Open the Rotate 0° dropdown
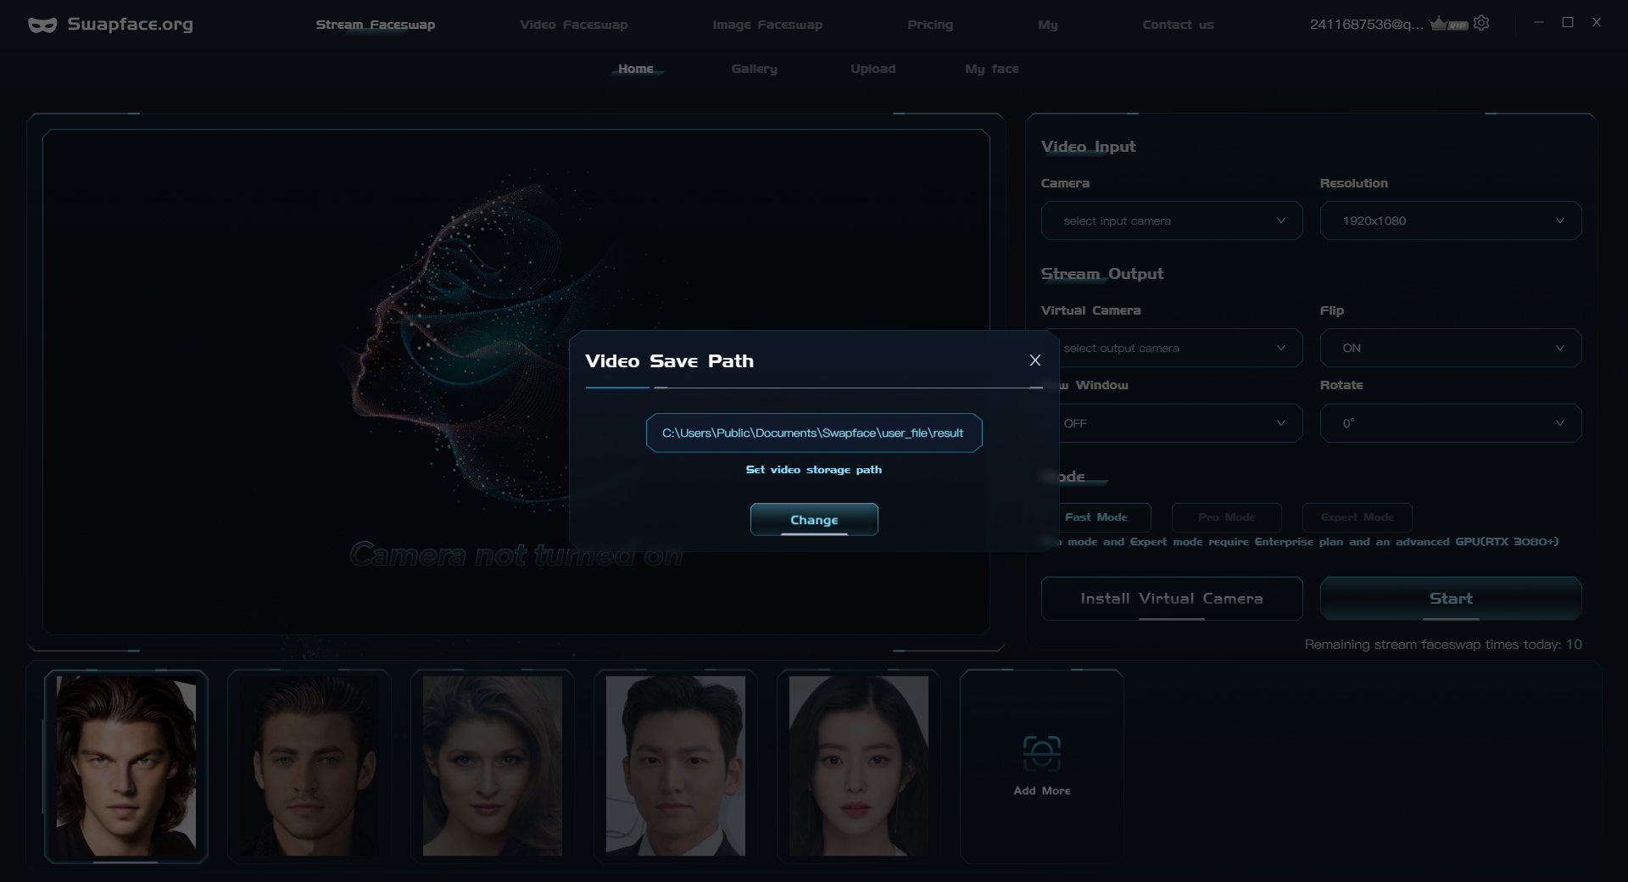Screen dimensions: 1628x882 pyautogui.click(x=1450, y=423)
